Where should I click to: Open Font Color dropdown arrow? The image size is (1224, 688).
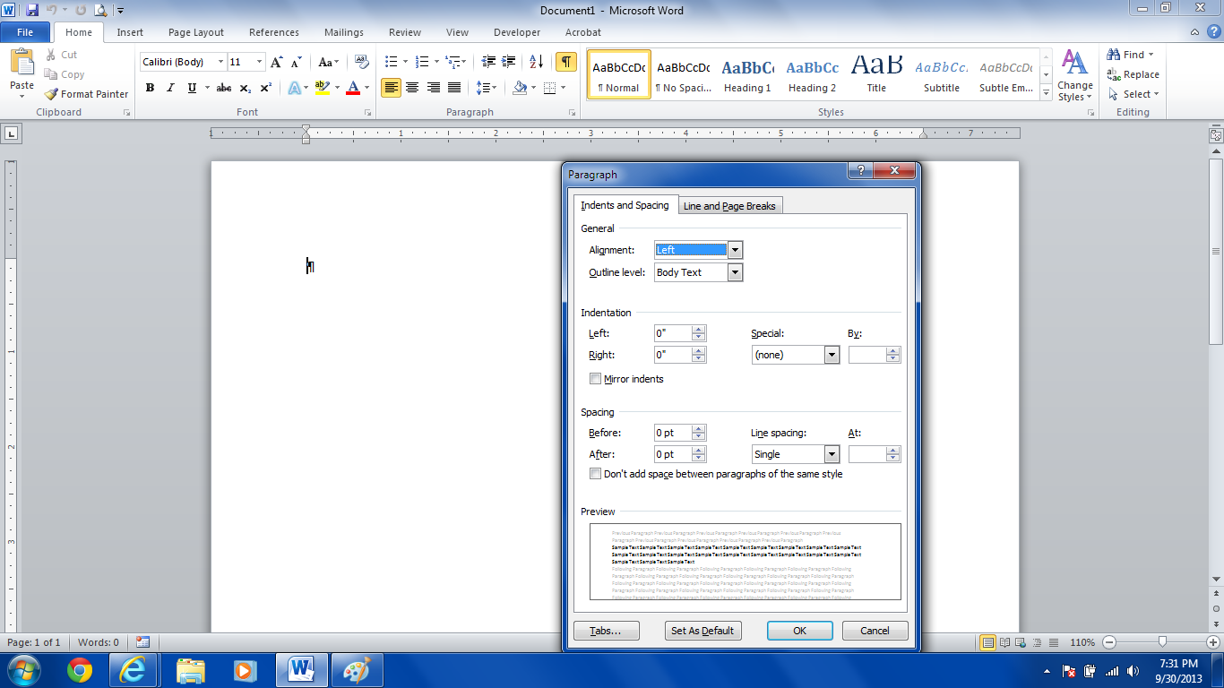coord(367,88)
